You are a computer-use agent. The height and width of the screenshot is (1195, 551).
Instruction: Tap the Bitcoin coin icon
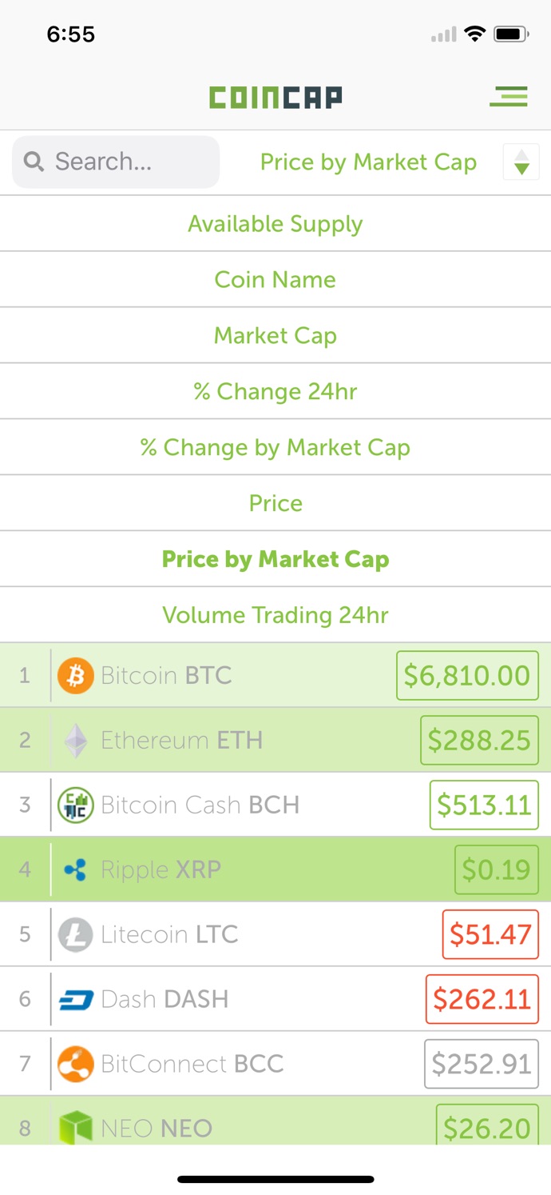point(76,676)
